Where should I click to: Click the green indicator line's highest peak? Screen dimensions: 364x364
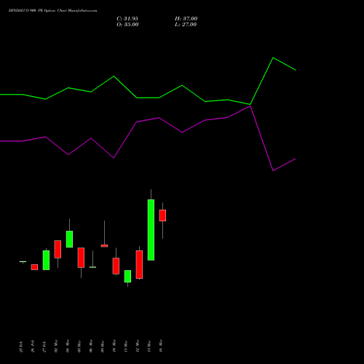pyautogui.click(x=273, y=58)
